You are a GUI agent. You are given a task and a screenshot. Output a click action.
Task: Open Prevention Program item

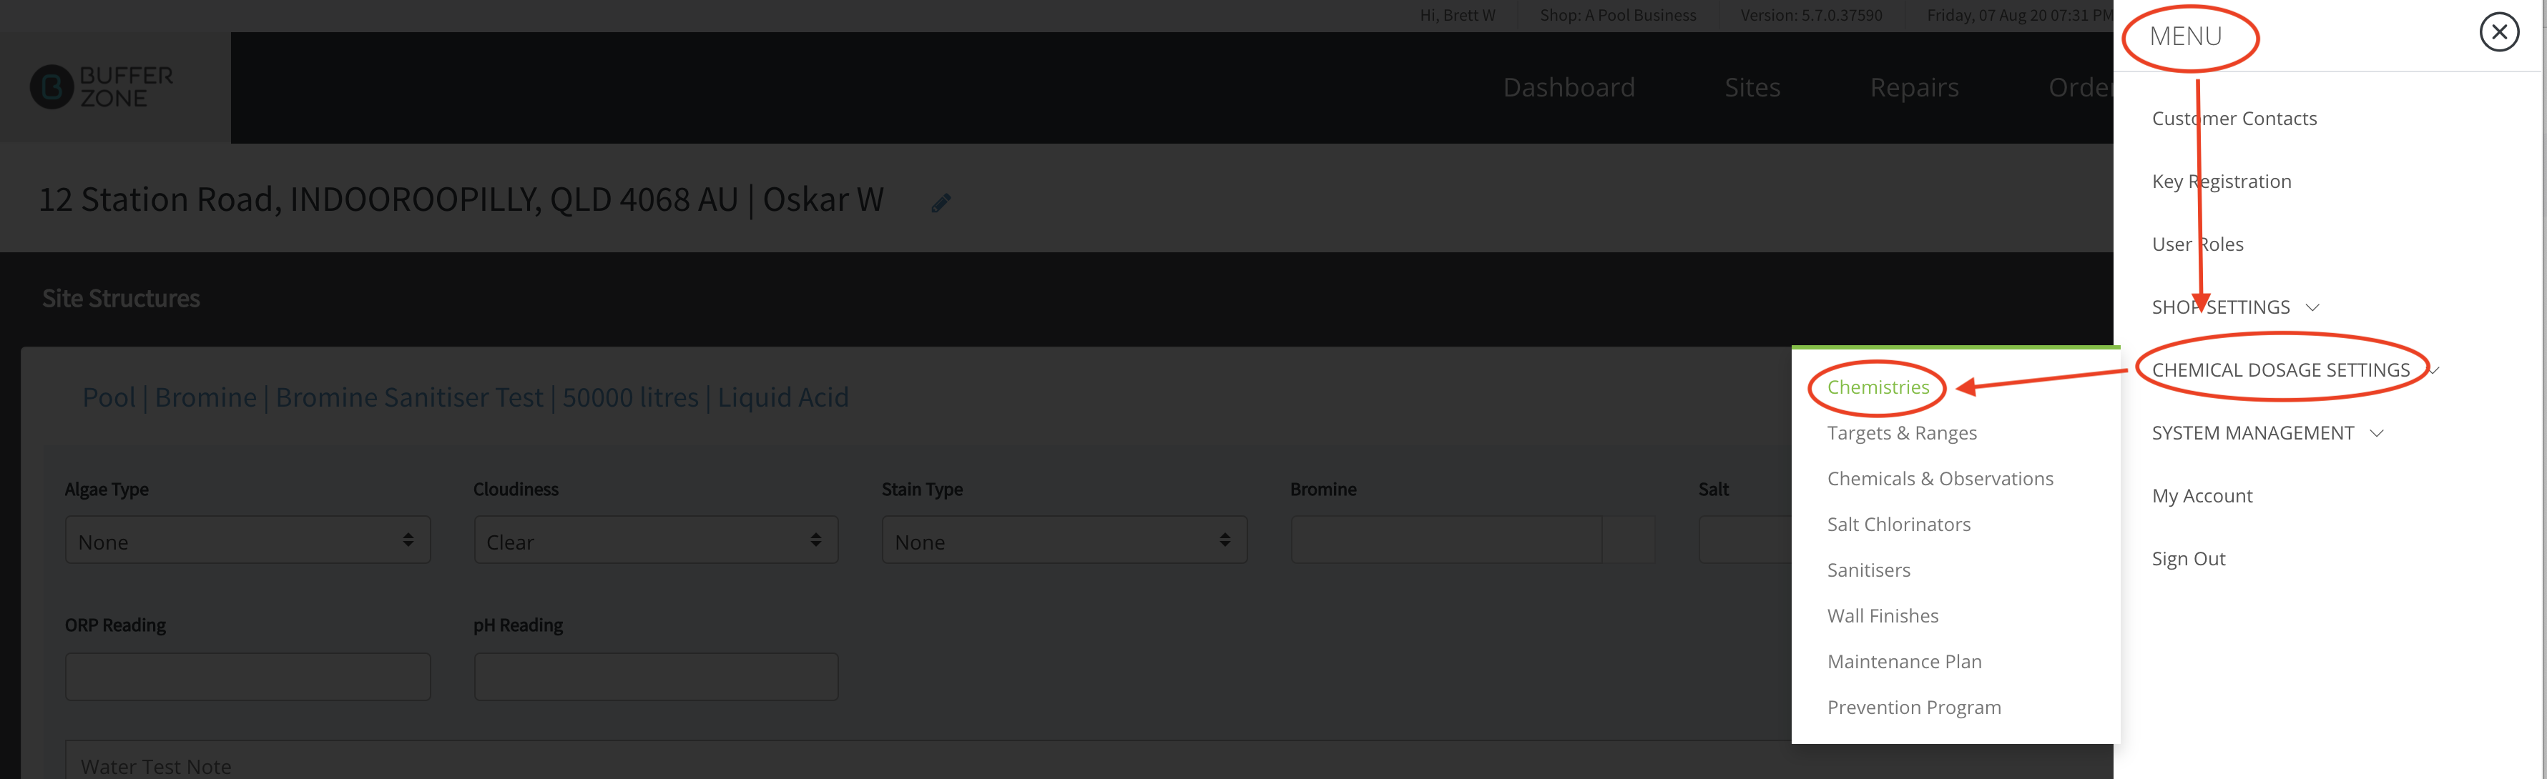pyautogui.click(x=1913, y=708)
